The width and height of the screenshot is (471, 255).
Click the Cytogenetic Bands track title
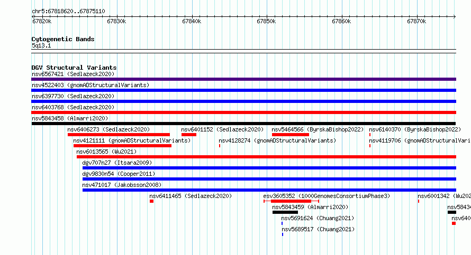coord(63,39)
